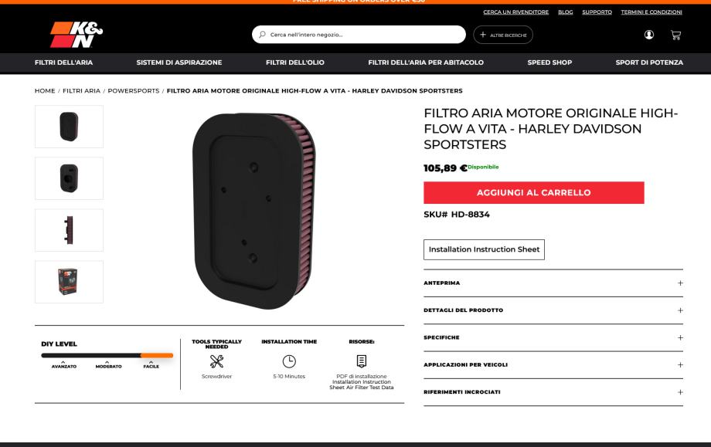The width and height of the screenshot is (711, 447).
Task: Open the Risorse document icon
Action: click(x=362, y=361)
